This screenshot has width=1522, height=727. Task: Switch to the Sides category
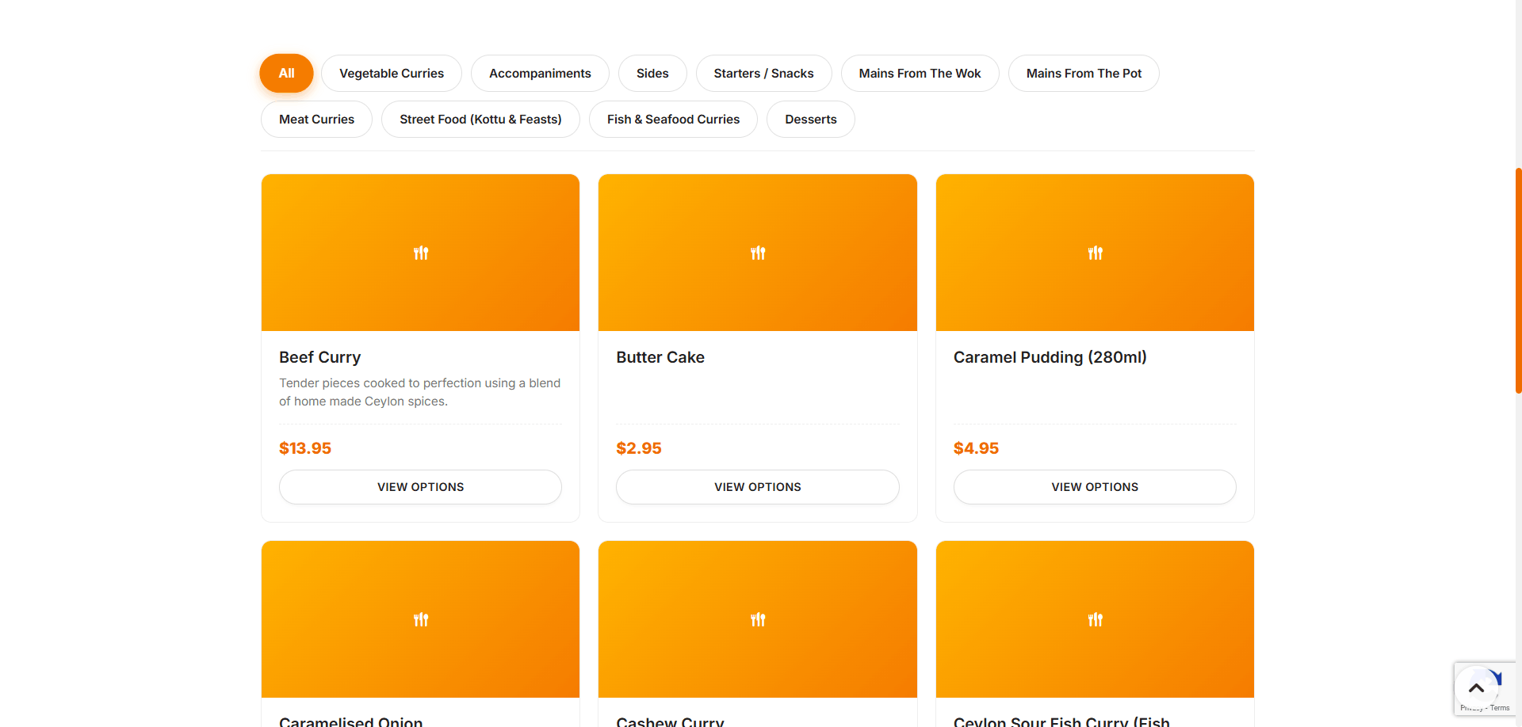pyautogui.click(x=652, y=73)
